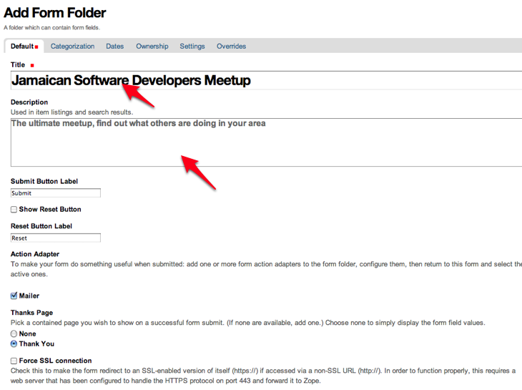
Task: Click the Add Form Folder heading
Action: click(x=55, y=13)
